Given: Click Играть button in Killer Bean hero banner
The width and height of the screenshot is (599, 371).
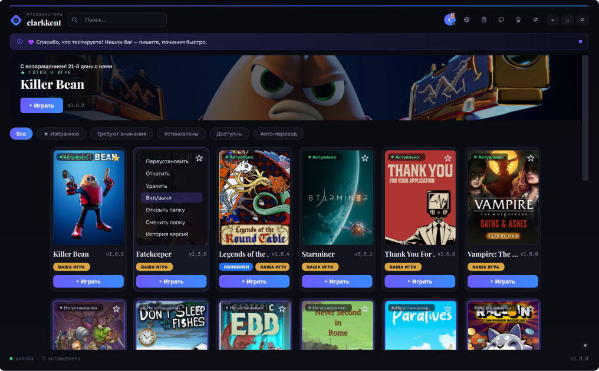Looking at the screenshot, I should pyautogui.click(x=42, y=105).
